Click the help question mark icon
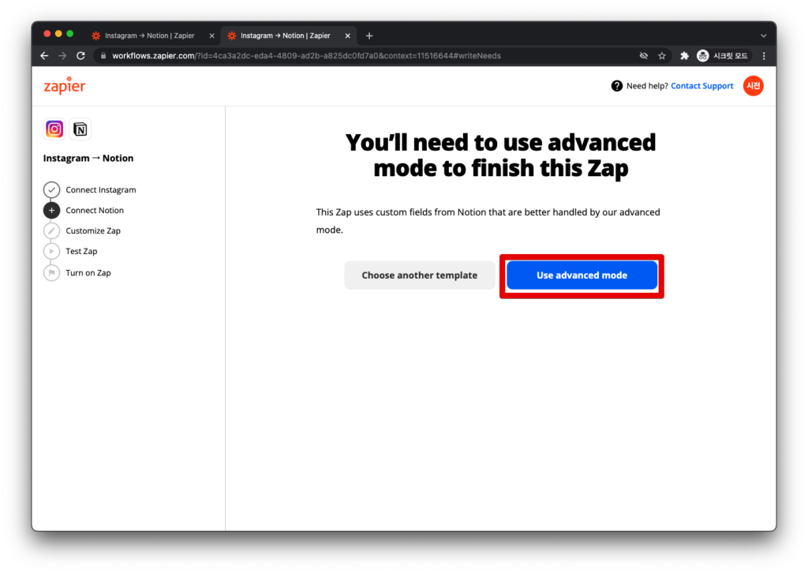 tap(616, 86)
